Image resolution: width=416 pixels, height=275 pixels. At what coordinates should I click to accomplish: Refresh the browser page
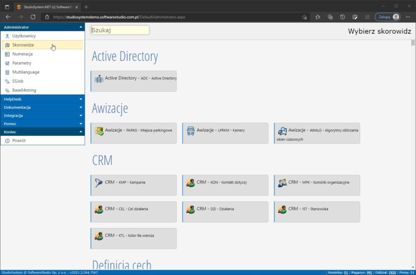pyautogui.click(x=33, y=17)
